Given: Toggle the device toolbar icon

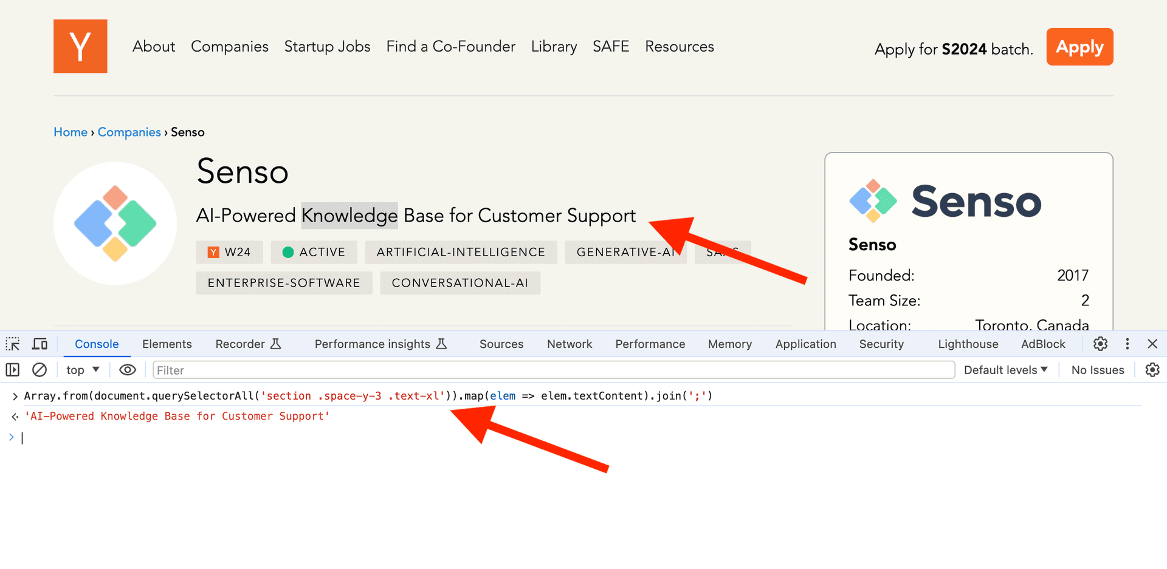Looking at the screenshot, I should click(x=40, y=344).
